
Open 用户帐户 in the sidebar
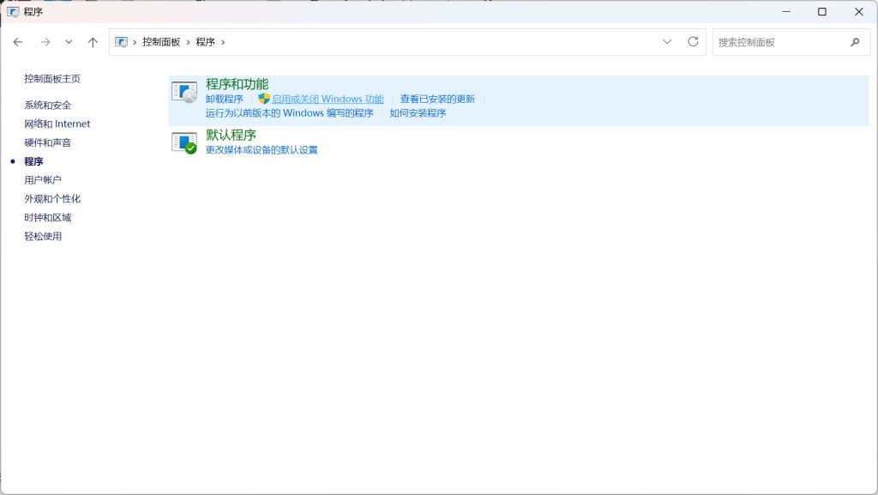tap(43, 180)
